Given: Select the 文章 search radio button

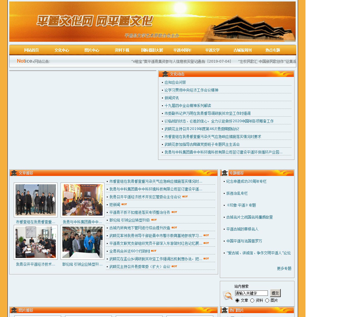Looking at the screenshot, I should click(237, 300).
